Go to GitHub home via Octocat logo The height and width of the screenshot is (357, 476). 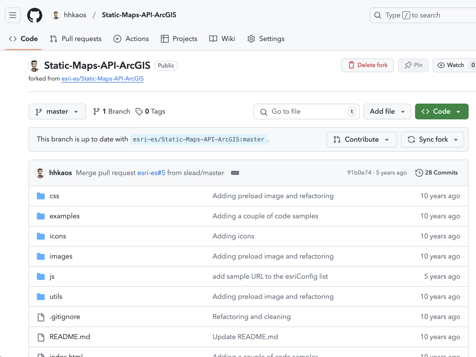[x=35, y=15]
